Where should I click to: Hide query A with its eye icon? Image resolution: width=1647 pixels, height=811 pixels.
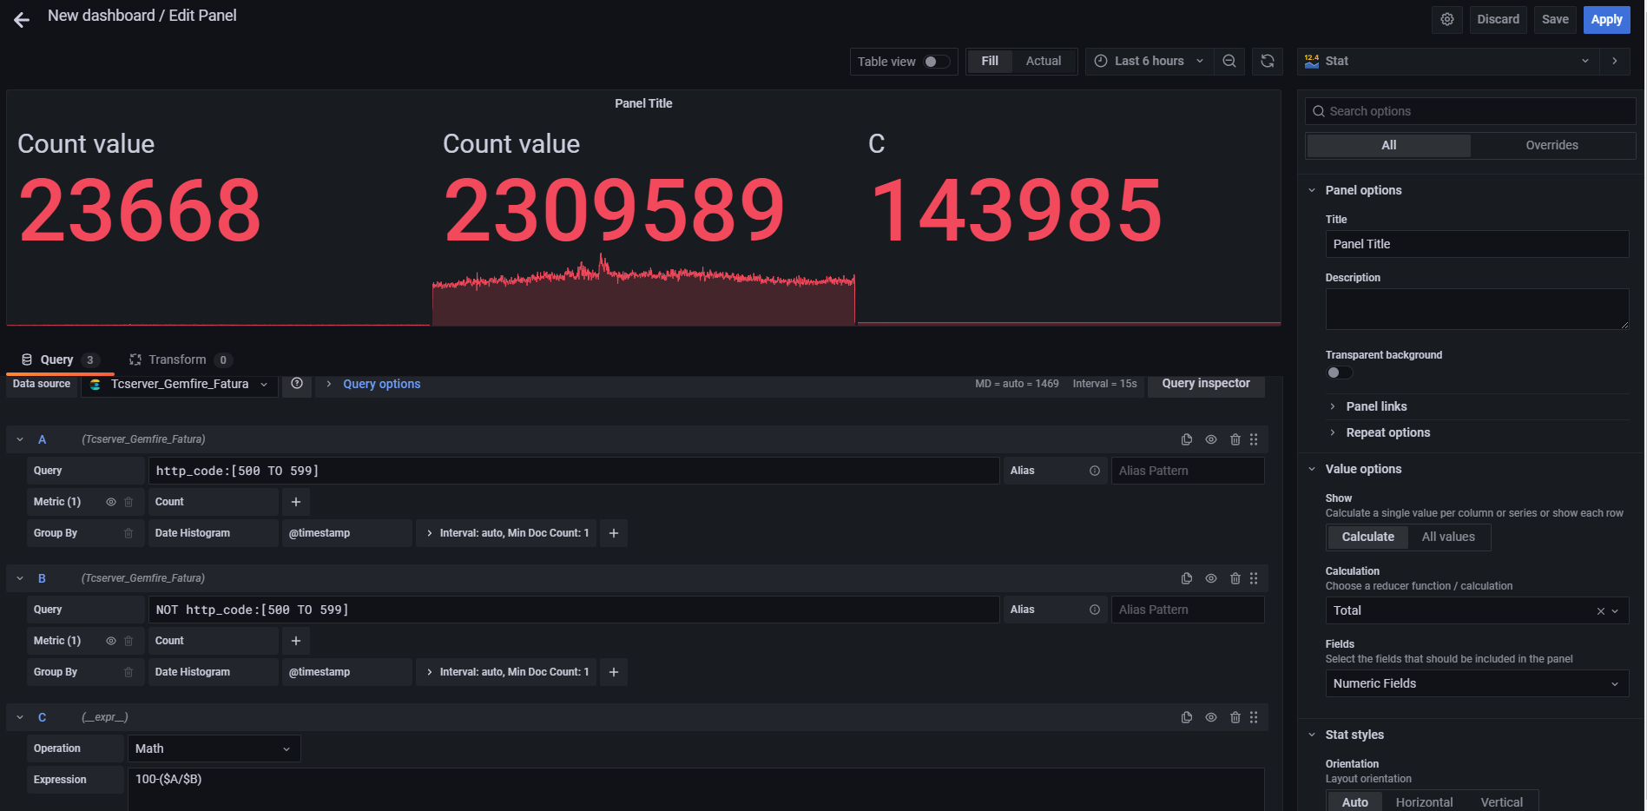coord(1211,439)
